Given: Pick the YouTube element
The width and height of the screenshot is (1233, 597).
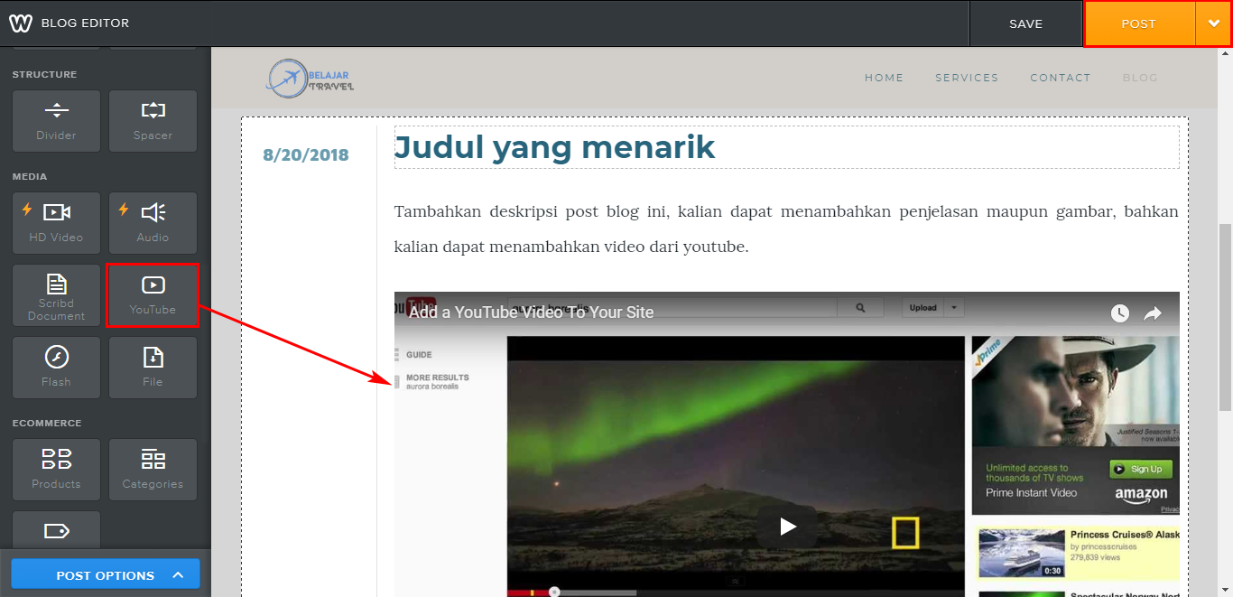Looking at the screenshot, I should [x=153, y=295].
